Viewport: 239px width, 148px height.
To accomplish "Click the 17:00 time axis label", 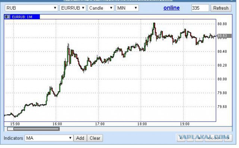I will coord(100,124).
